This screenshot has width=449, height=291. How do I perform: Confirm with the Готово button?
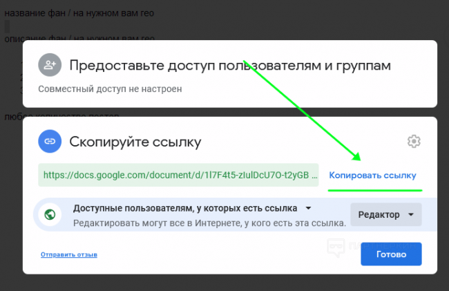(x=391, y=254)
